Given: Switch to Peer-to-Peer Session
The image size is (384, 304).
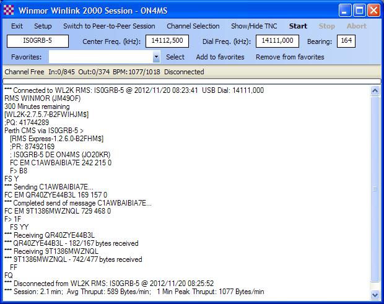Looking at the screenshot, I should point(109,26).
